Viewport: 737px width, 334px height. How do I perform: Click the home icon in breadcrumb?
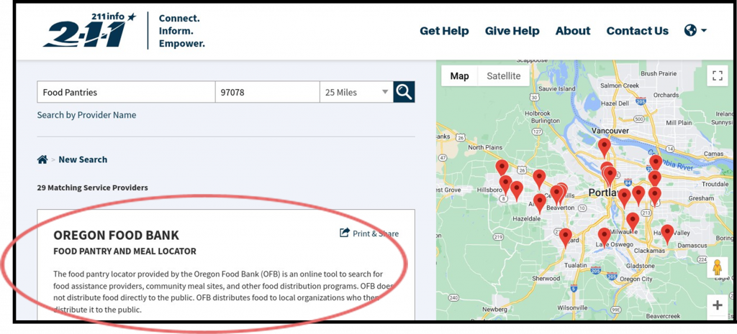pos(42,159)
